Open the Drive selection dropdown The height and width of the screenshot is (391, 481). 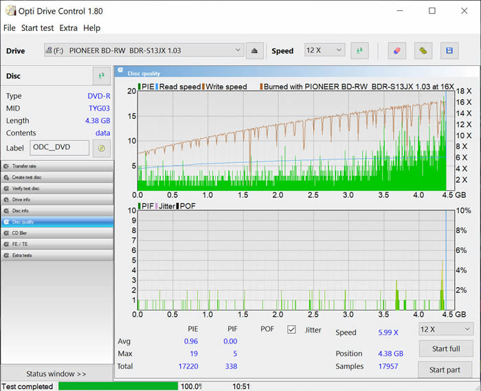click(x=143, y=50)
